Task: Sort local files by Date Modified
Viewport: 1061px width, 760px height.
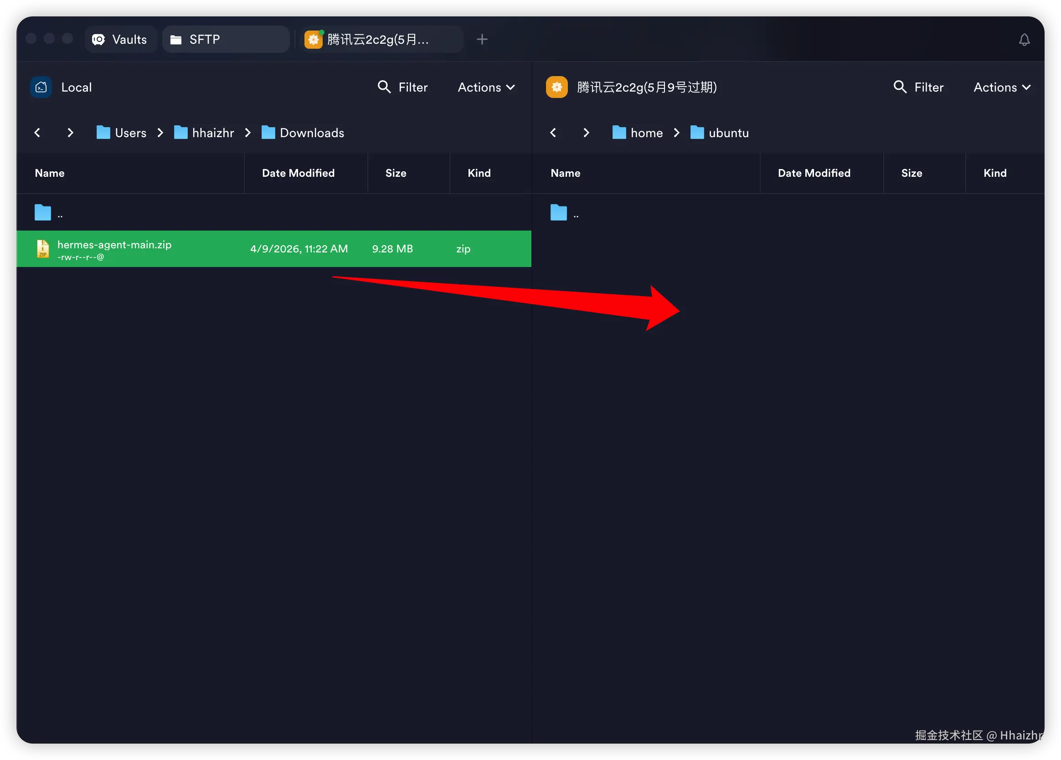Action: [298, 173]
